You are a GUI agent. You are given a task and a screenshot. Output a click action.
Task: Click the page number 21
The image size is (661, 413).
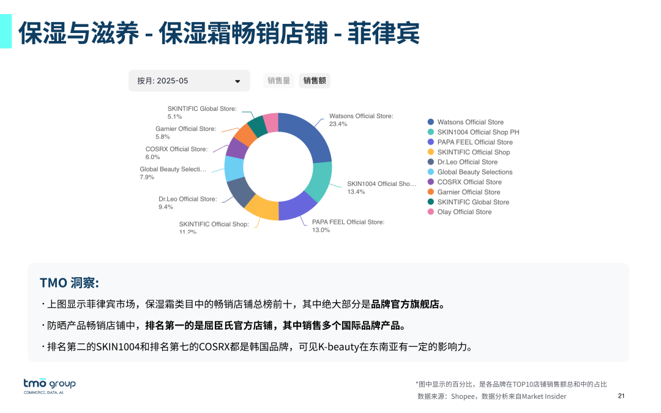coord(621,396)
